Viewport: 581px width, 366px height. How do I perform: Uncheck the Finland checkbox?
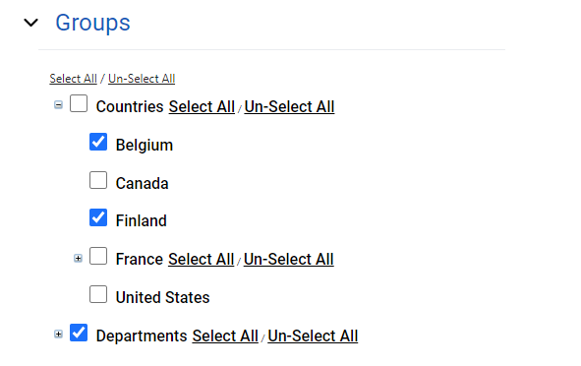98,217
